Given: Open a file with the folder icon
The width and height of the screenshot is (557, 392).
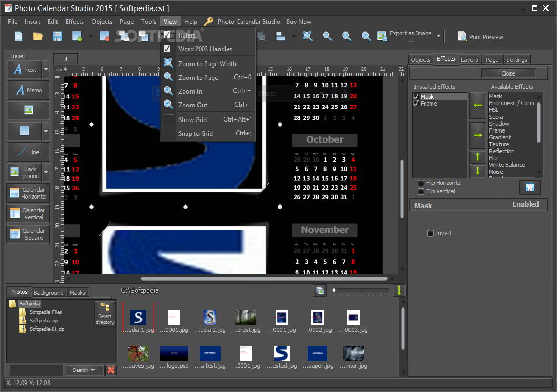Looking at the screenshot, I should pyautogui.click(x=38, y=36).
